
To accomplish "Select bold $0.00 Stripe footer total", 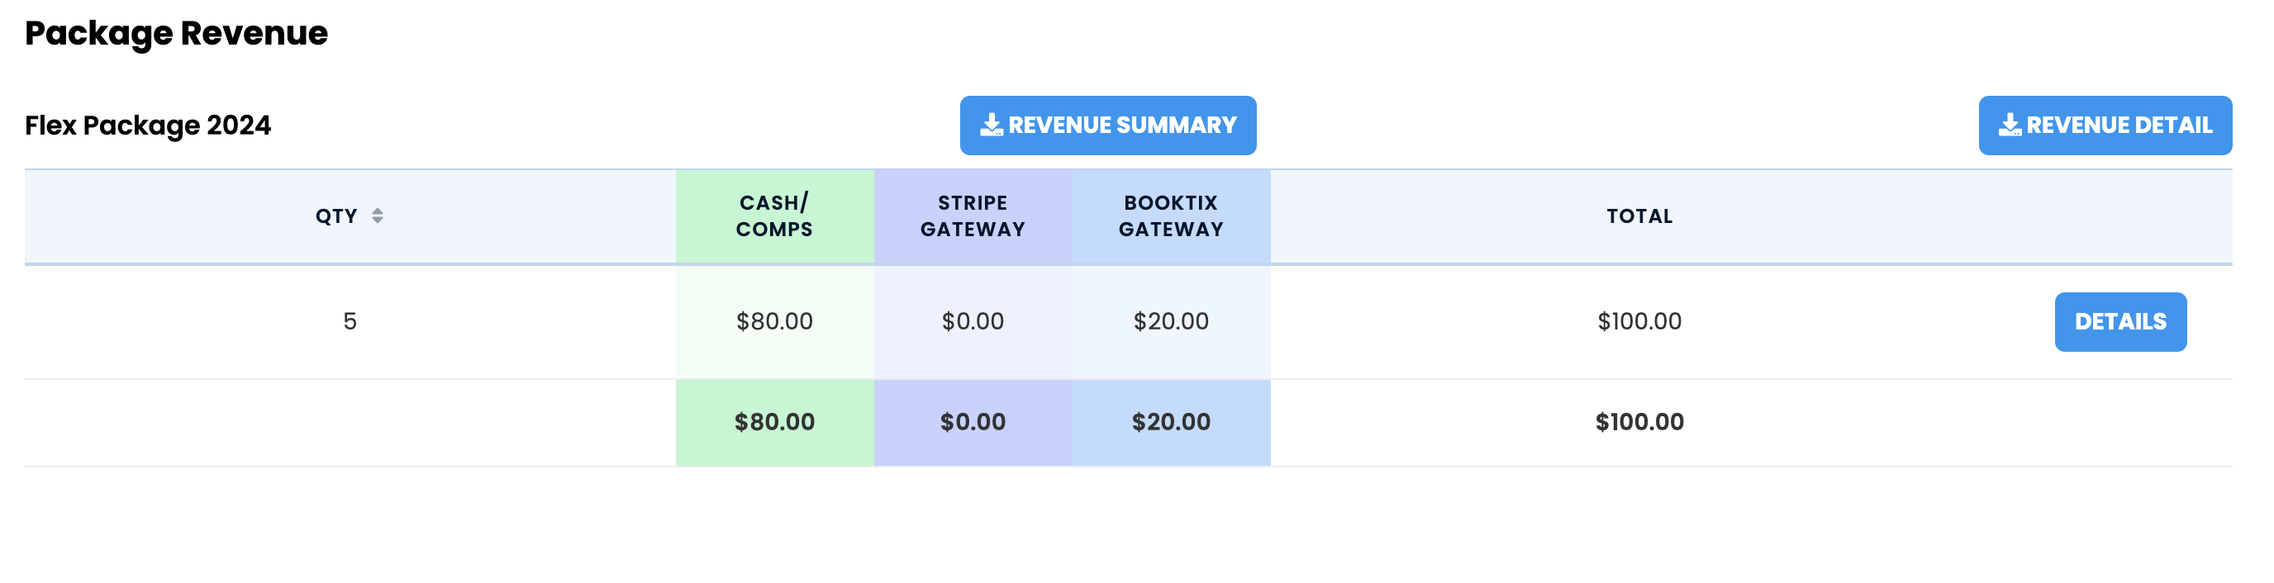I will (x=973, y=423).
